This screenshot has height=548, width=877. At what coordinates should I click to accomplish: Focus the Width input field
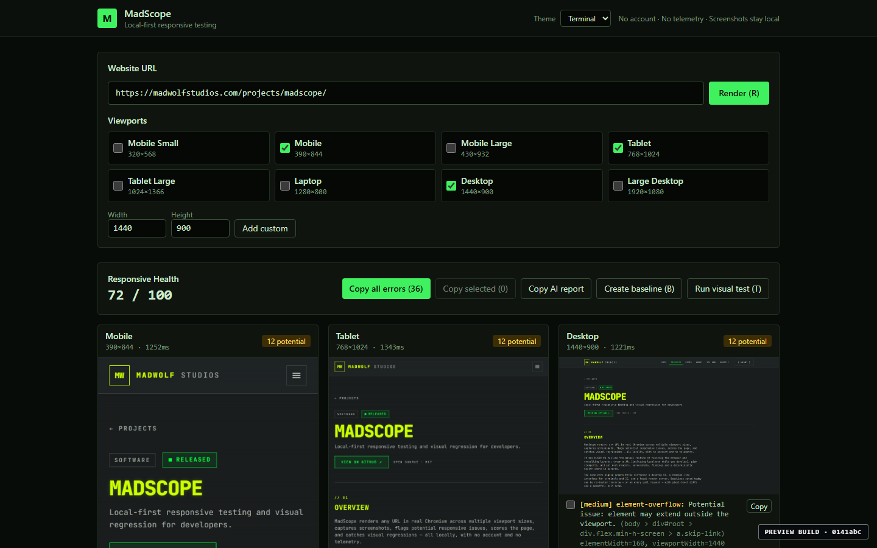coord(137,228)
